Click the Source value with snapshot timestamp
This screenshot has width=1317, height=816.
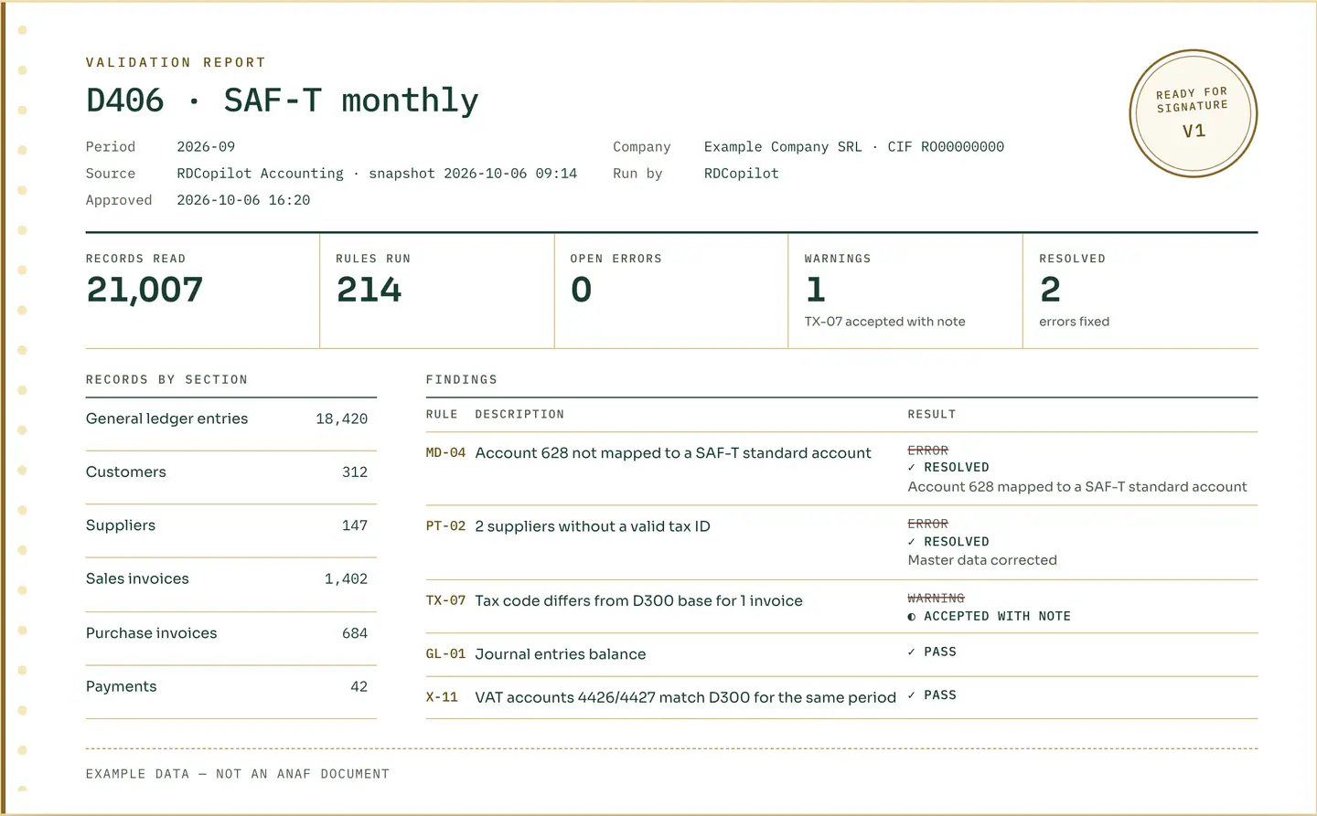[377, 173]
